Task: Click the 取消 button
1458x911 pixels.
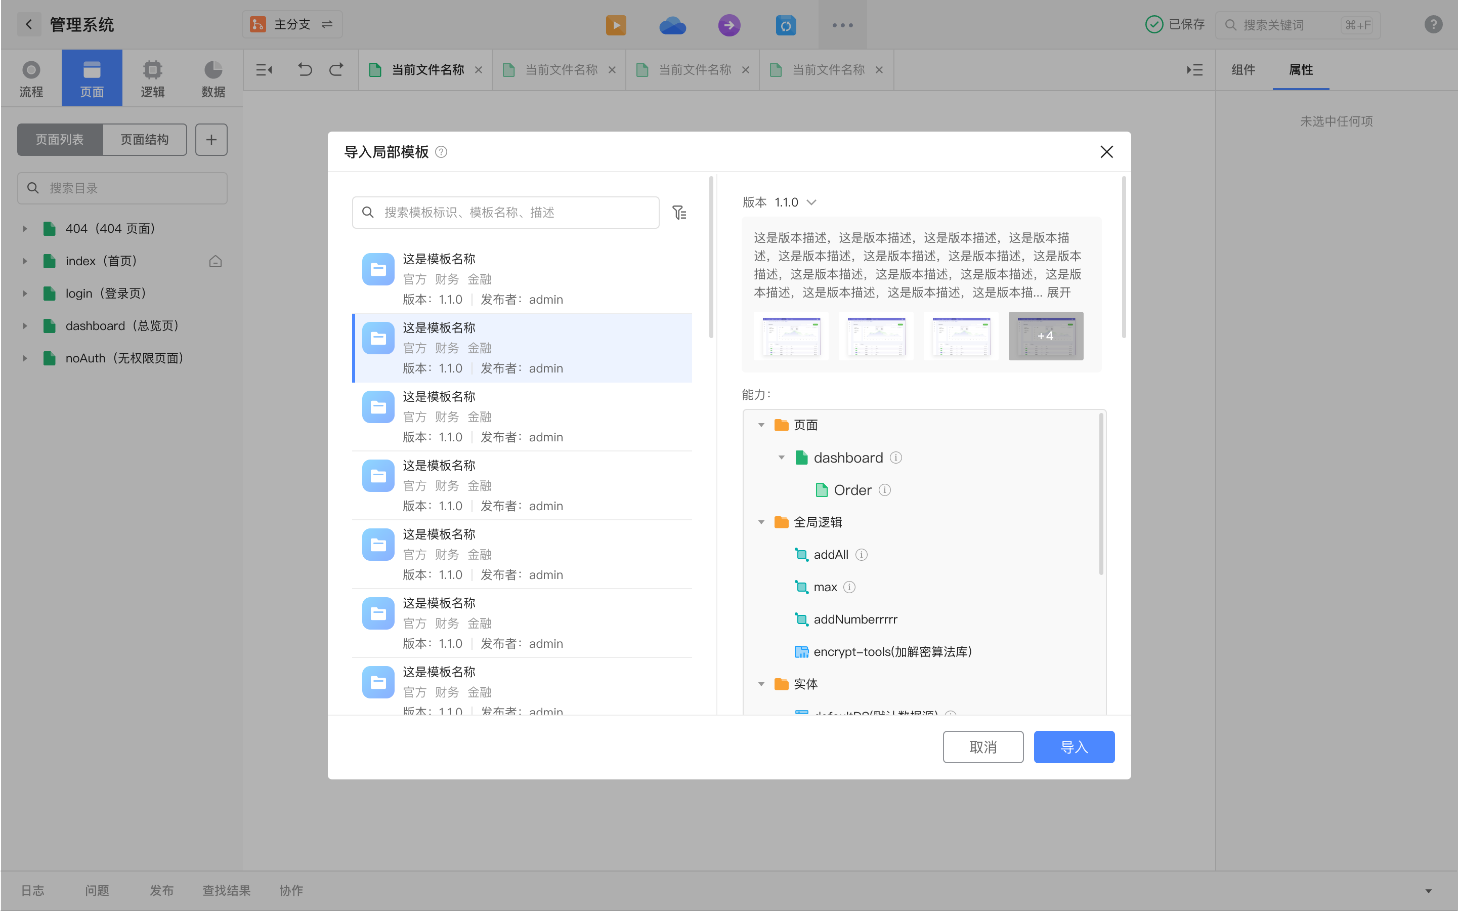Action: tap(982, 747)
